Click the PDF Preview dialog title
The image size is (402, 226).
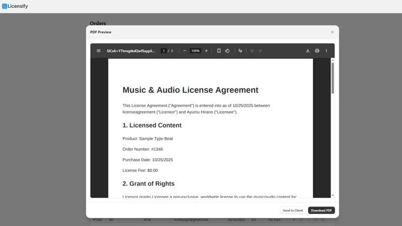tap(101, 32)
